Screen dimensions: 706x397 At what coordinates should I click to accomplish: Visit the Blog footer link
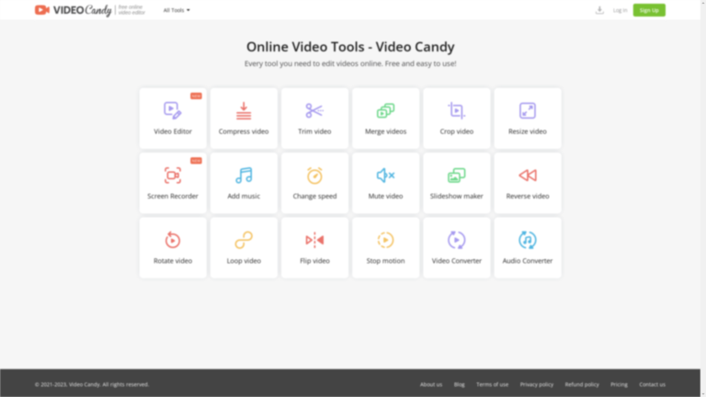point(460,384)
